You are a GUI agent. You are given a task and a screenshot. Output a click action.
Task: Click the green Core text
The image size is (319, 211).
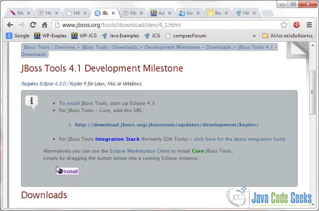coord(198,151)
